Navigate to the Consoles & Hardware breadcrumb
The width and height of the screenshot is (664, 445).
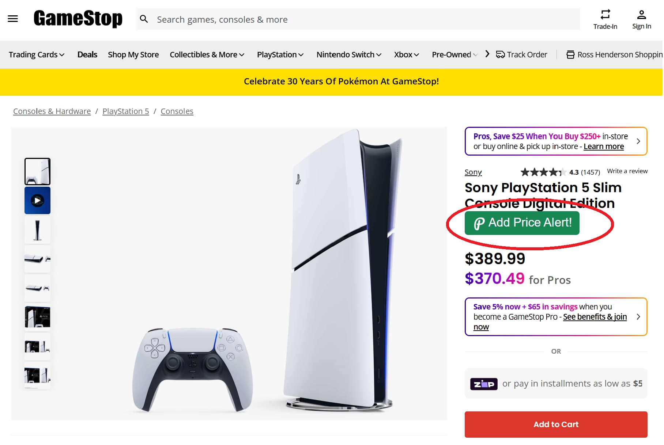(52, 111)
